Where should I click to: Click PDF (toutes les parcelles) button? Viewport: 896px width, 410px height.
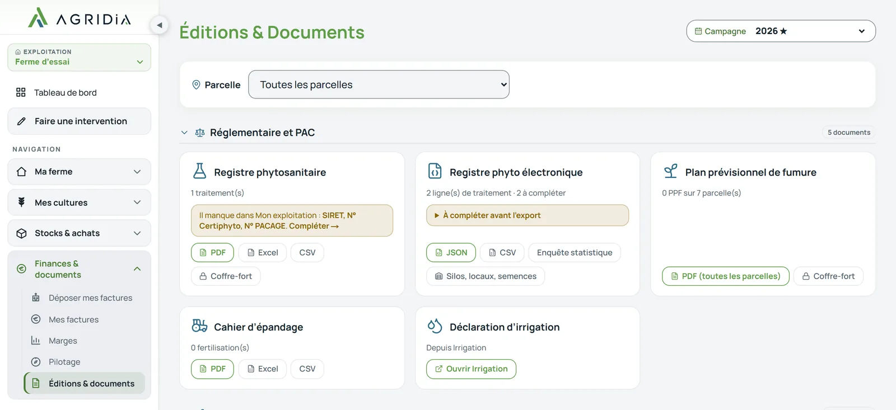tap(725, 276)
